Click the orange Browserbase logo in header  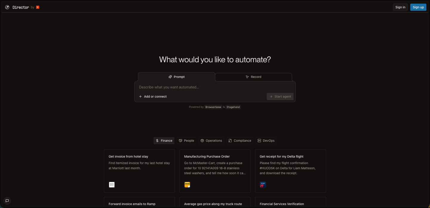(x=38, y=7)
